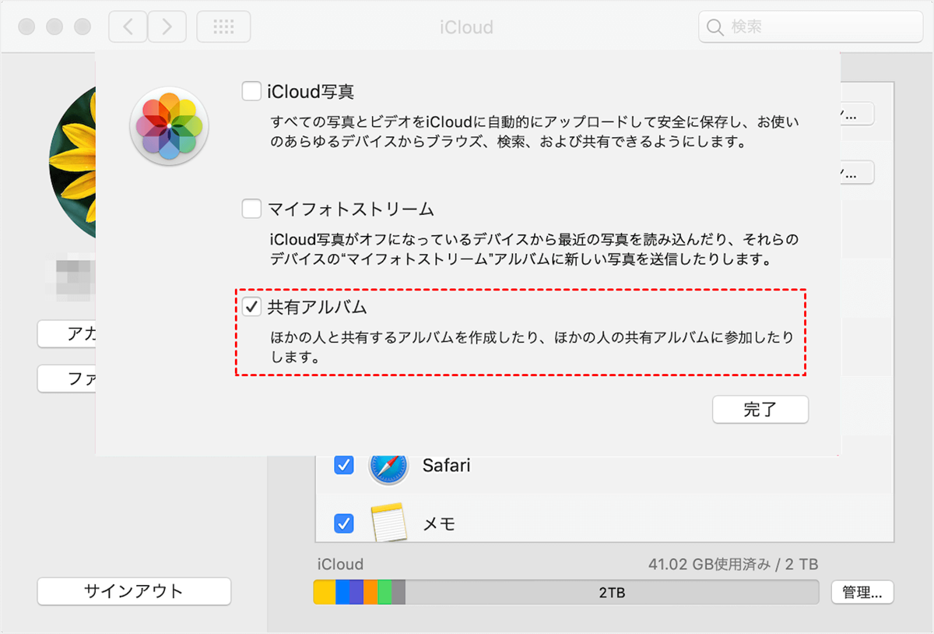
Task: Click the 2TB storage usage bar
Action: coord(611,592)
